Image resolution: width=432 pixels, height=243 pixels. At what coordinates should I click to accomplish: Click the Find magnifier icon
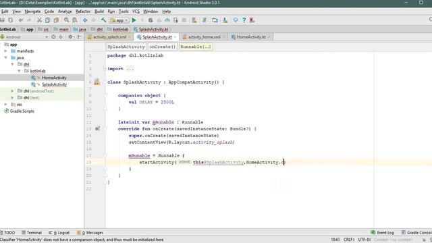[66, 20]
